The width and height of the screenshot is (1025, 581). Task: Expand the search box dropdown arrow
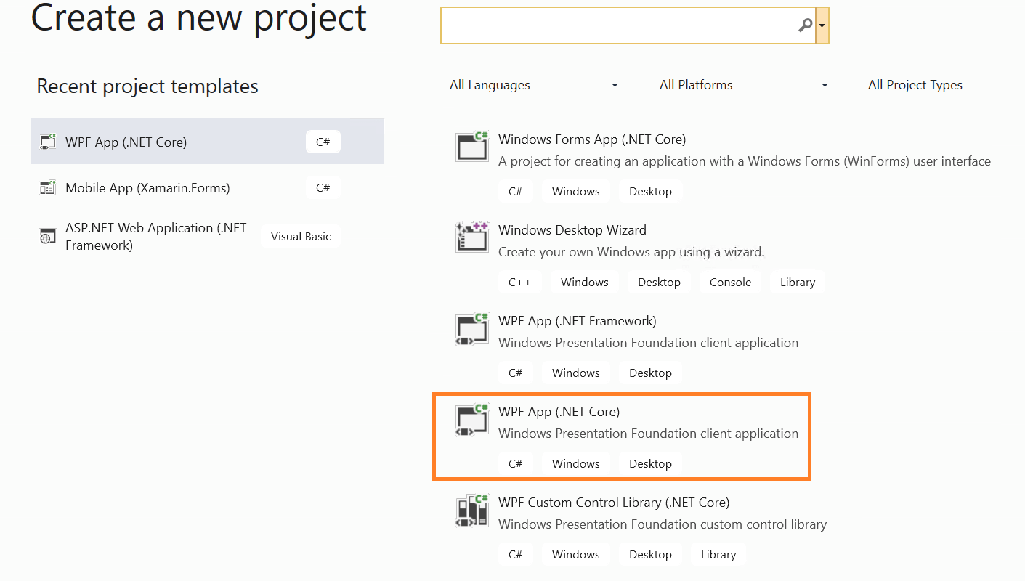(x=822, y=25)
